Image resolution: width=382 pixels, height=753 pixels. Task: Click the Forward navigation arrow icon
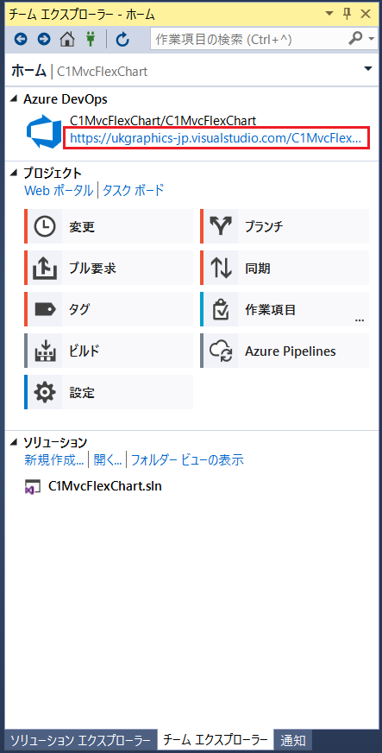[44, 39]
